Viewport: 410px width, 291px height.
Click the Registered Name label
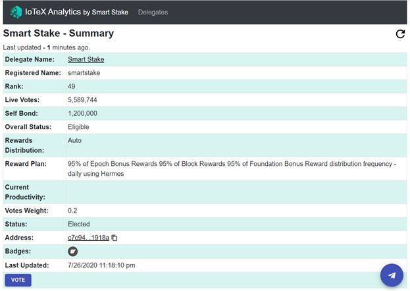[x=33, y=72]
